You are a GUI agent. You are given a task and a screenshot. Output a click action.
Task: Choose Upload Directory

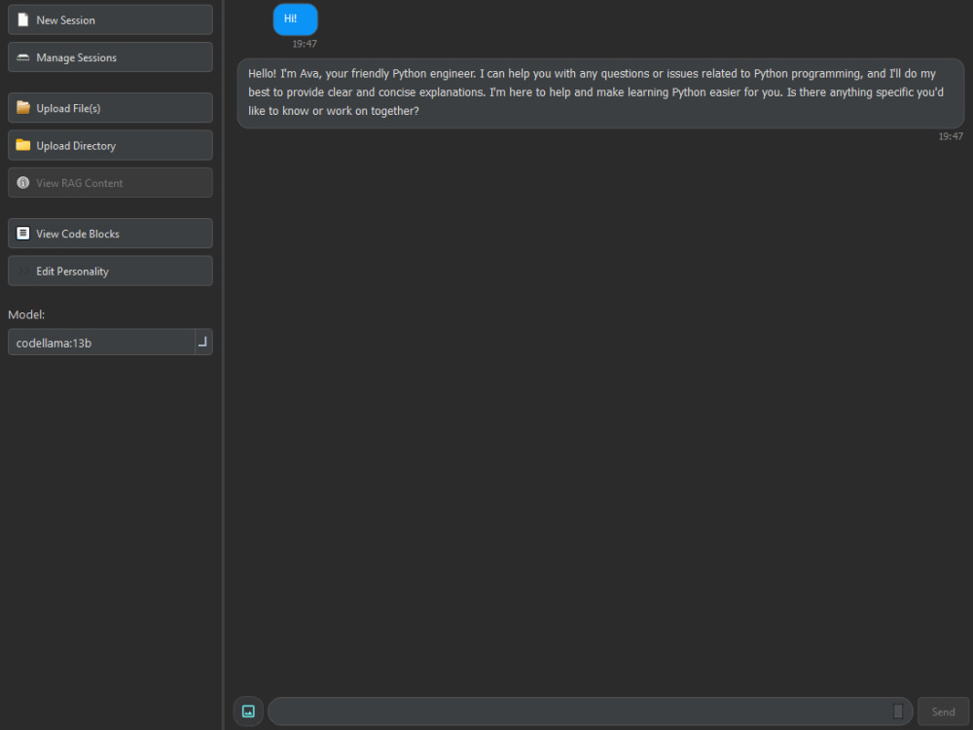click(x=110, y=145)
